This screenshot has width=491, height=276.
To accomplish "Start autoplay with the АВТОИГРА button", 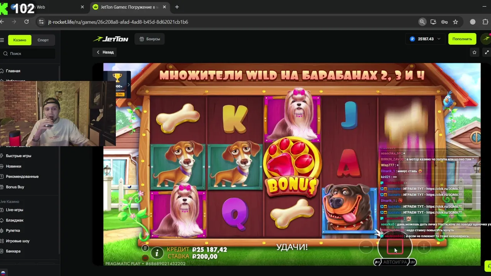I will pyautogui.click(x=395, y=262).
